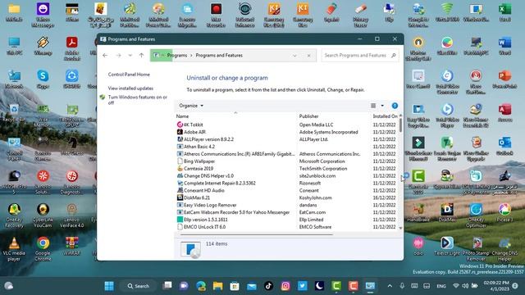Open VLC media player desktop shortcut
The image size is (525, 295).
pos(14,249)
